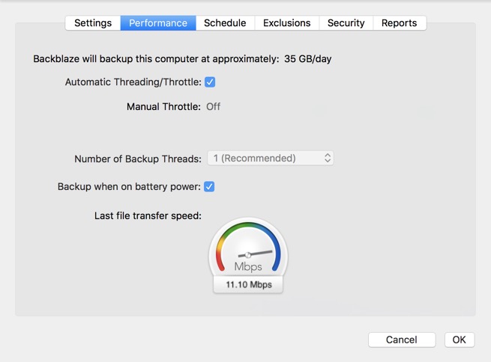
Task: Click the 11.10 Mbps speed readout
Action: (249, 284)
